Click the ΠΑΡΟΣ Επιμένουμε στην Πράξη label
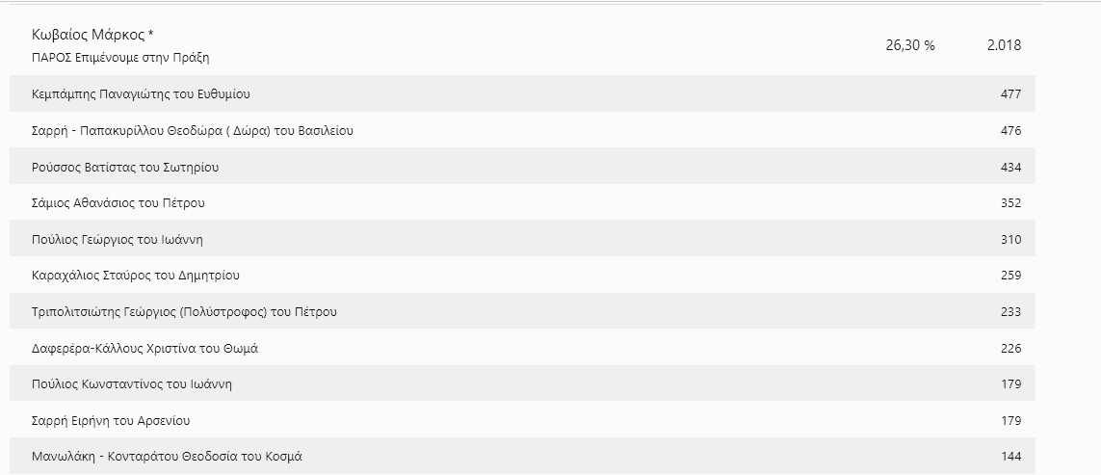This screenshot has width=1101, height=475. click(120, 58)
